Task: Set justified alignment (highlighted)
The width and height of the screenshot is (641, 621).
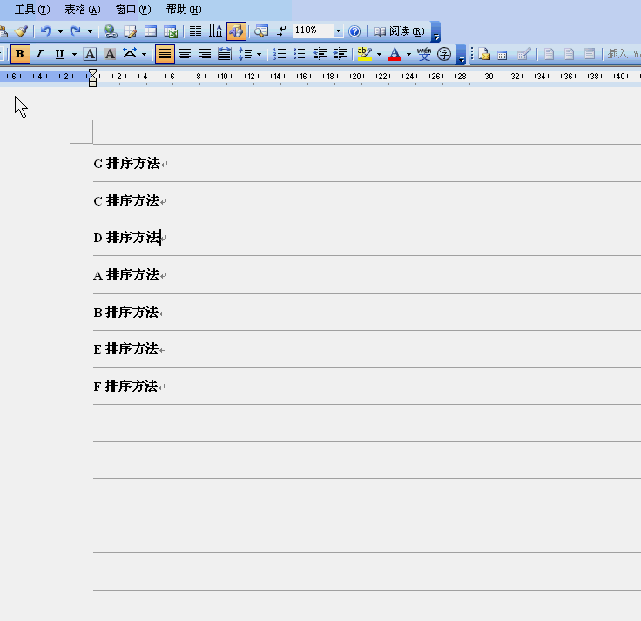Action: [x=165, y=54]
